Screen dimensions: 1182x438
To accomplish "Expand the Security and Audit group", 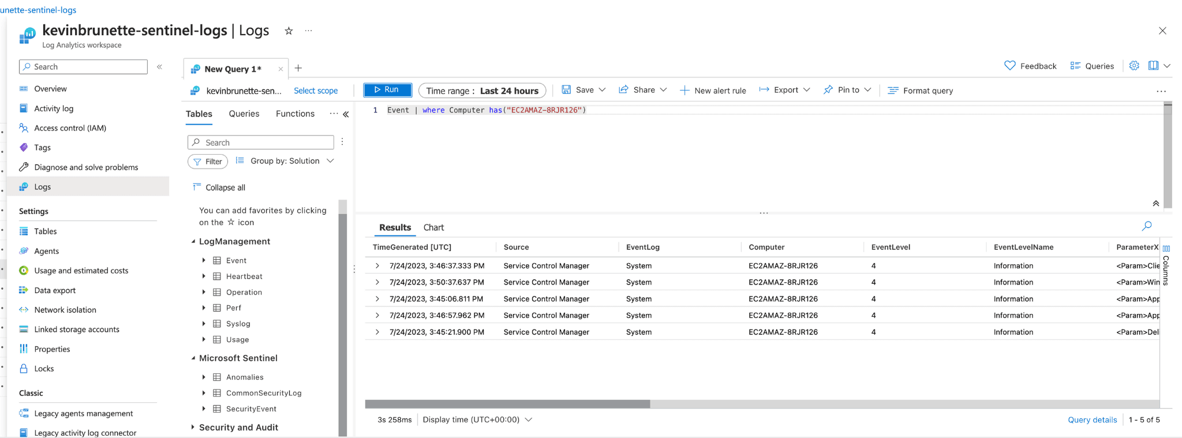I will click(x=193, y=428).
